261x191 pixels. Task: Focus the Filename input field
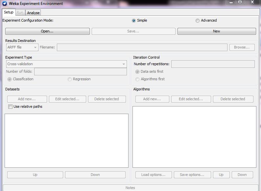click(142, 47)
